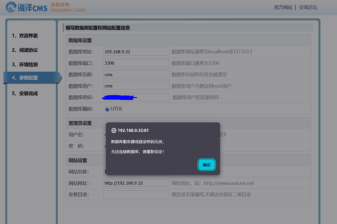Focus the 数据库端口 field showing 3306
The image size is (337, 224).
tap(136, 63)
